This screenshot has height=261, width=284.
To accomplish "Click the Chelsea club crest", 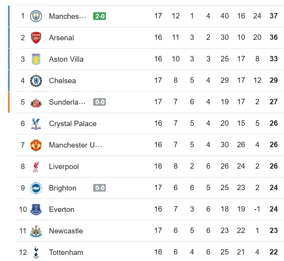I will [36, 80].
